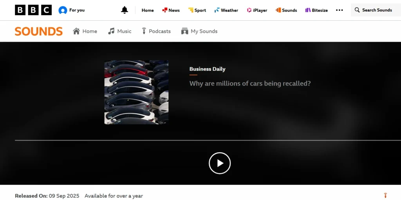Open the Podcasts section
401x200 pixels.
click(x=156, y=31)
